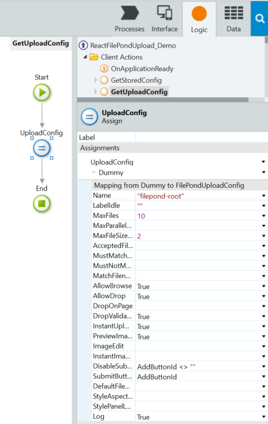Click the module icon beside ReactFilePondUpload_Demo

(x=83, y=45)
